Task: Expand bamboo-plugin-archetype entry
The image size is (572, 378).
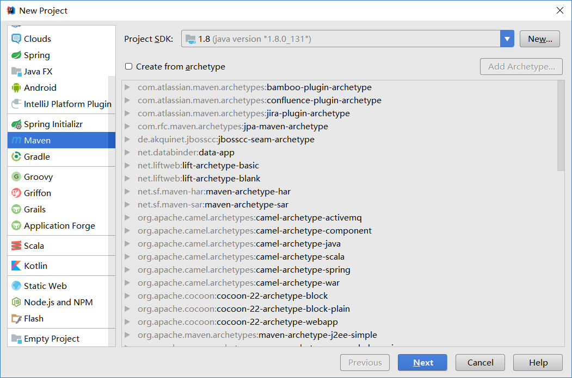Action: [x=127, y=87]
